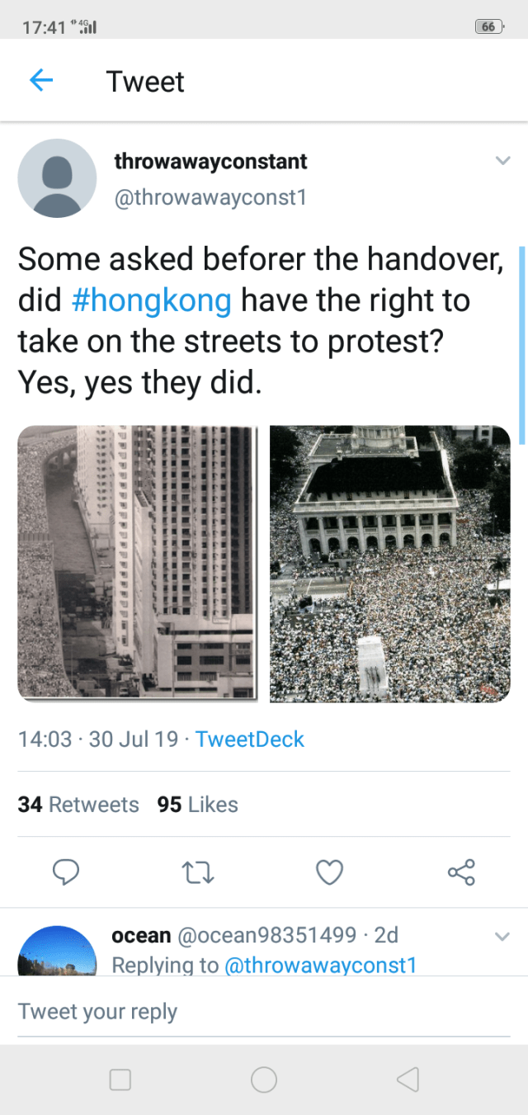Open throwawayconstant's profile avatar

point(57,178)
